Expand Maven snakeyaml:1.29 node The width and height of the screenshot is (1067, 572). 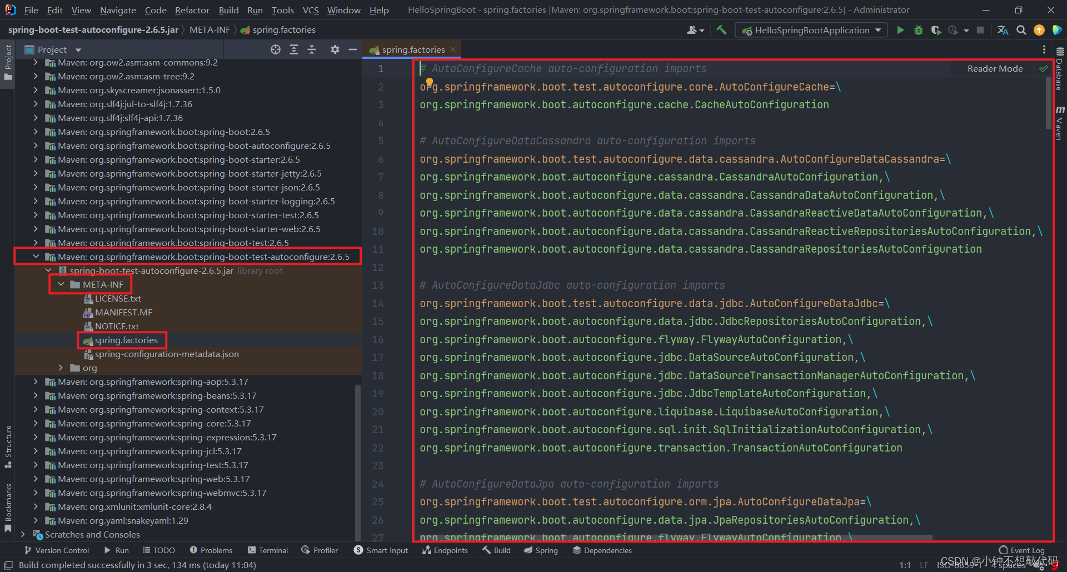click(x=36, y=520)
